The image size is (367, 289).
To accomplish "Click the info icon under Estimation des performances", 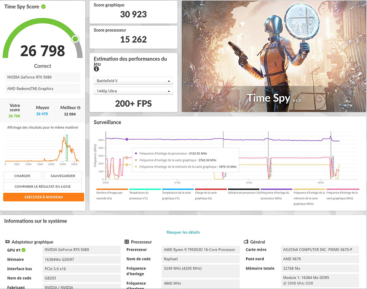I will coord(96,69).
